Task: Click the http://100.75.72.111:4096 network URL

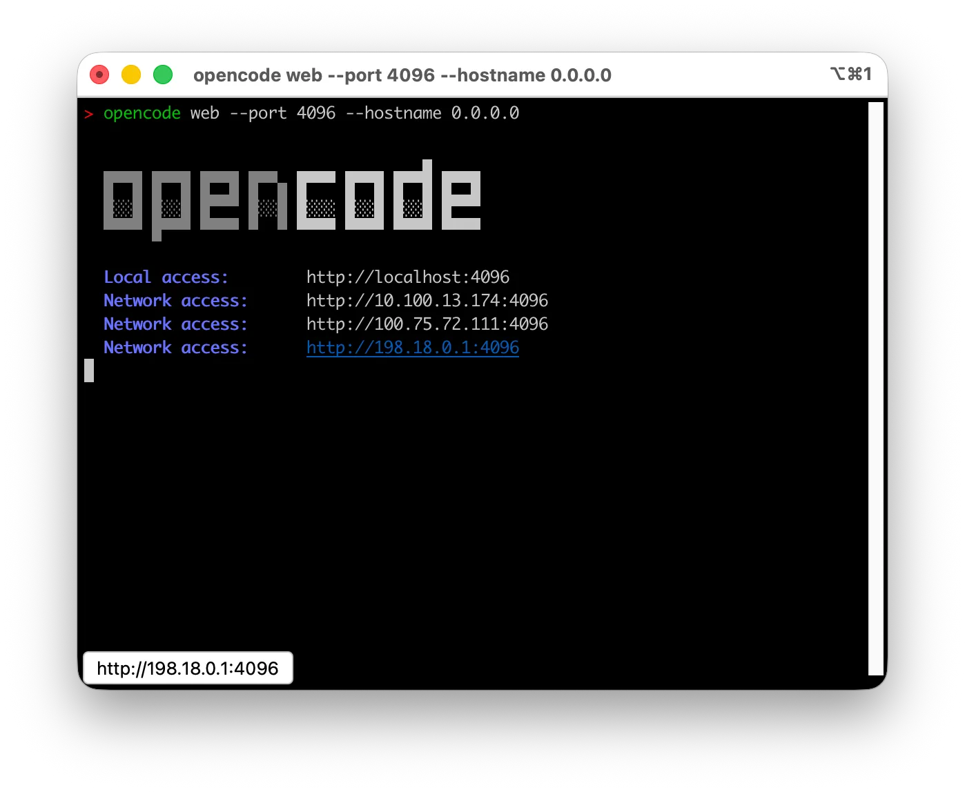Action: click(427, 324)
